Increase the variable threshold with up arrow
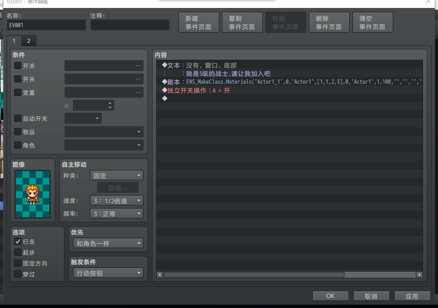 [110, 103]
